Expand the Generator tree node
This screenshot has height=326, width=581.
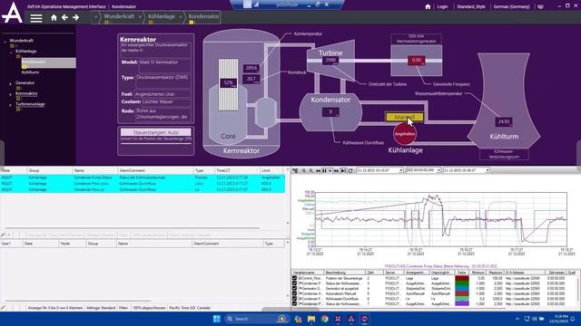pos(10,83)
